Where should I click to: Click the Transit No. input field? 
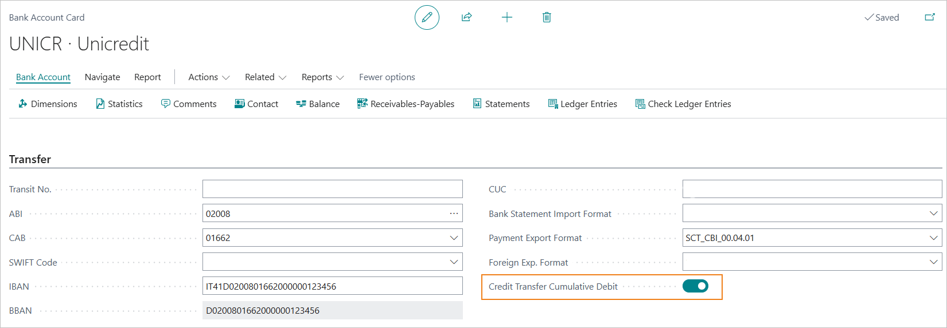click(333, 189)
